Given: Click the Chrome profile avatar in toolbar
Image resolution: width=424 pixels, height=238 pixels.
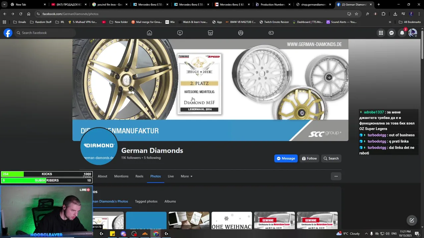Looking at the screenshot, I should coord(411,14).
